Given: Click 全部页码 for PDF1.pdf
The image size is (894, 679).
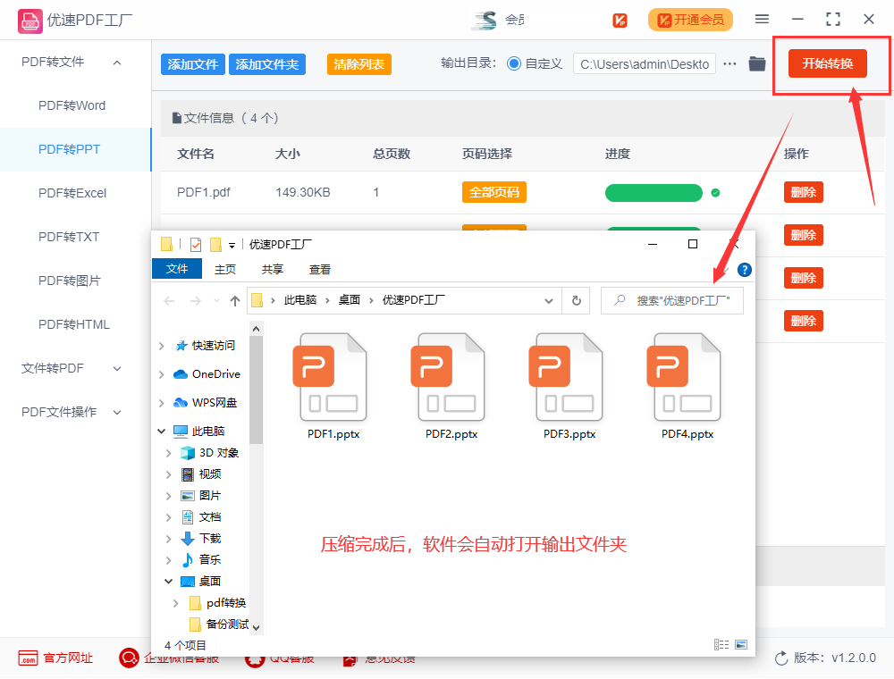Looking at the screenshot, I should coord(494,193).
